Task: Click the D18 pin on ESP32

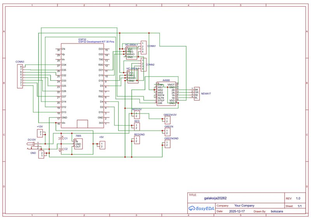Action: (x=101, y=81)
